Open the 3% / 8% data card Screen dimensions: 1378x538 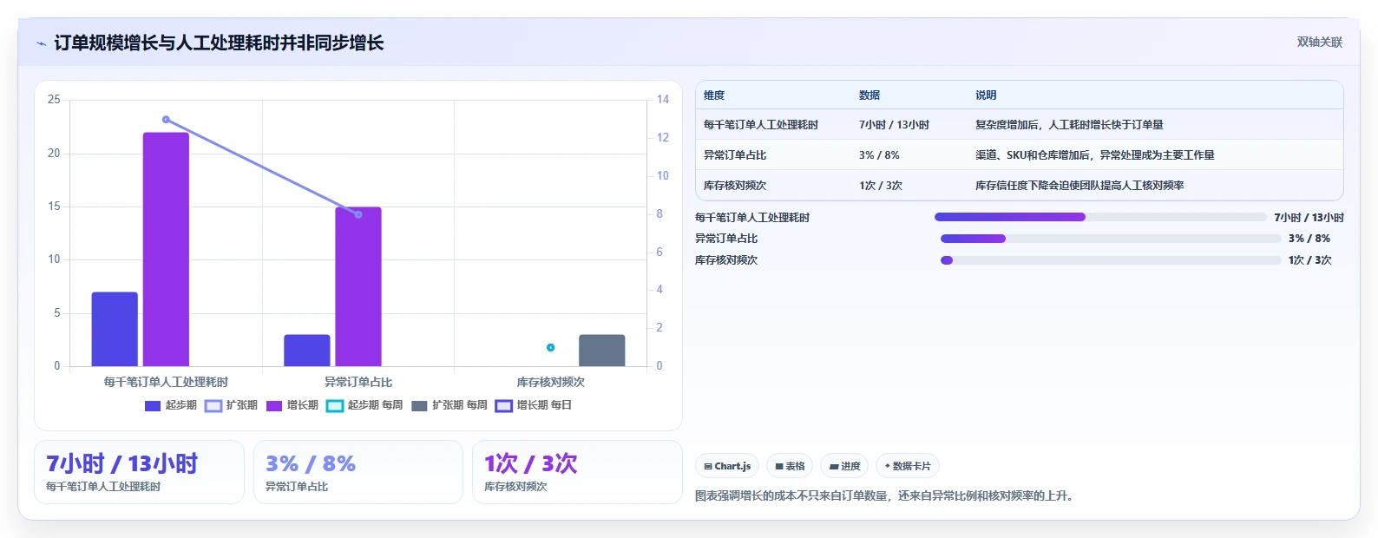[358, 472]
